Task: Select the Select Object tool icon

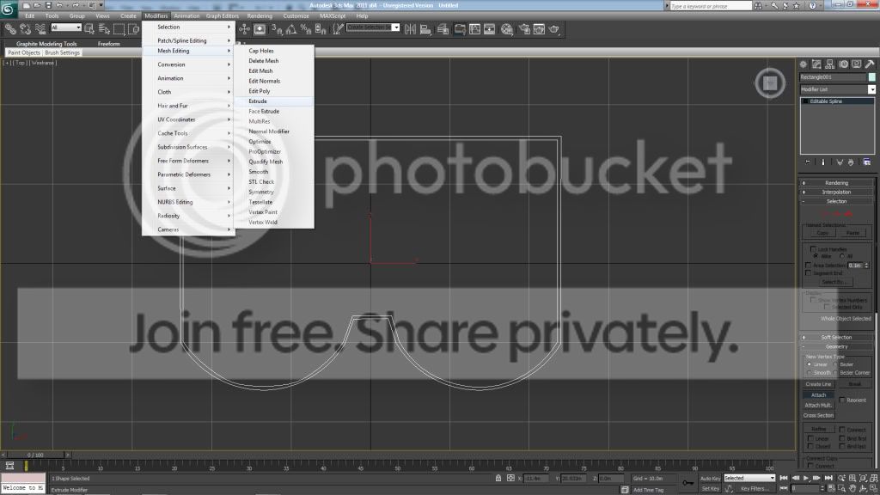Action: coord(89,28)
